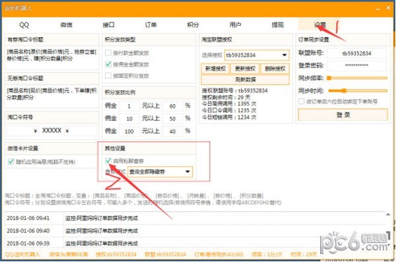
Task: Click the commission threshold field showing 100
Action: [129, 131]
